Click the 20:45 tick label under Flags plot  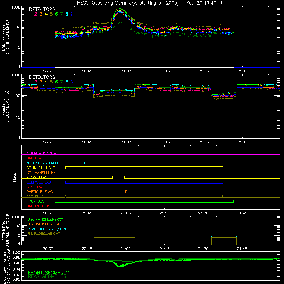(87, 213)
